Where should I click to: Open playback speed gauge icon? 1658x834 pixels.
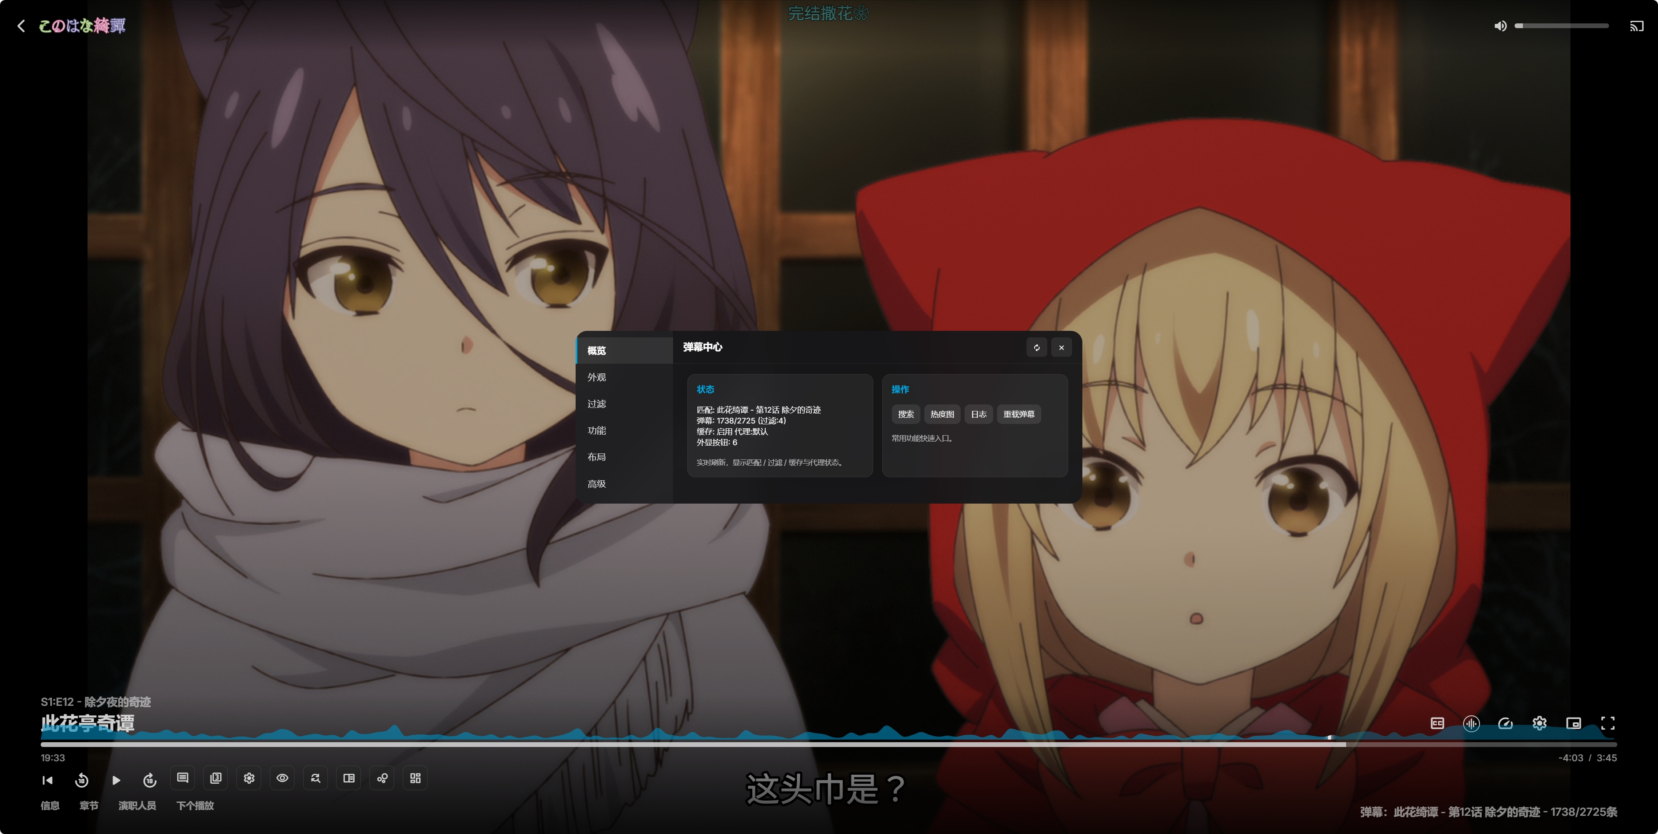point(1505,723)
